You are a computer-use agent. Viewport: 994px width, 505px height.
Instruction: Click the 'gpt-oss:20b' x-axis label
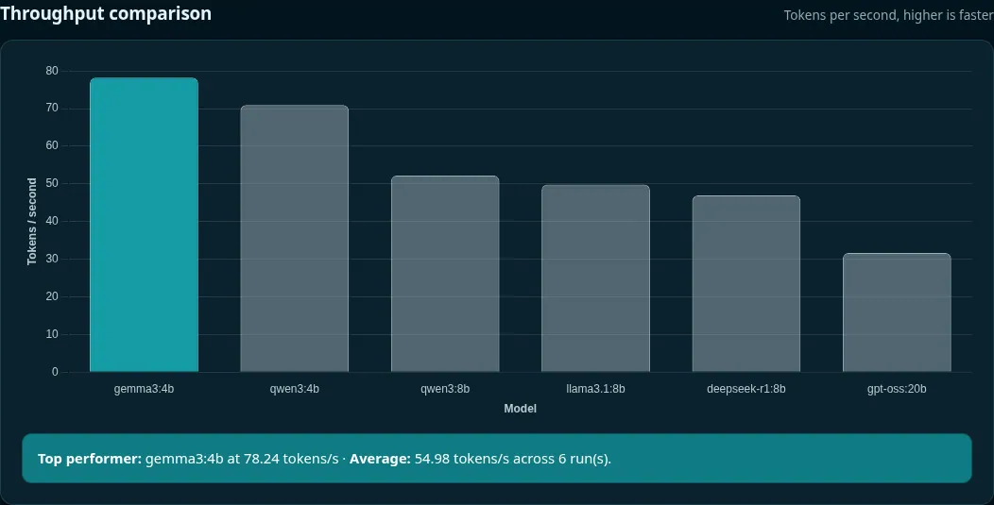pos(897,389)
